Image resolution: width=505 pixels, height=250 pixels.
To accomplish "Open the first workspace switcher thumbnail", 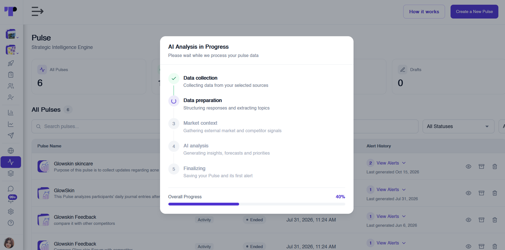I will click(11, 34).
